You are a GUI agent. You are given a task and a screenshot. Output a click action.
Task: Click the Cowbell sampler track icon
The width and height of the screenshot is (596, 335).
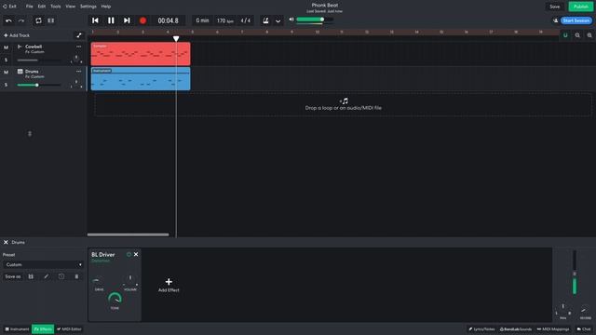(20, 47)
